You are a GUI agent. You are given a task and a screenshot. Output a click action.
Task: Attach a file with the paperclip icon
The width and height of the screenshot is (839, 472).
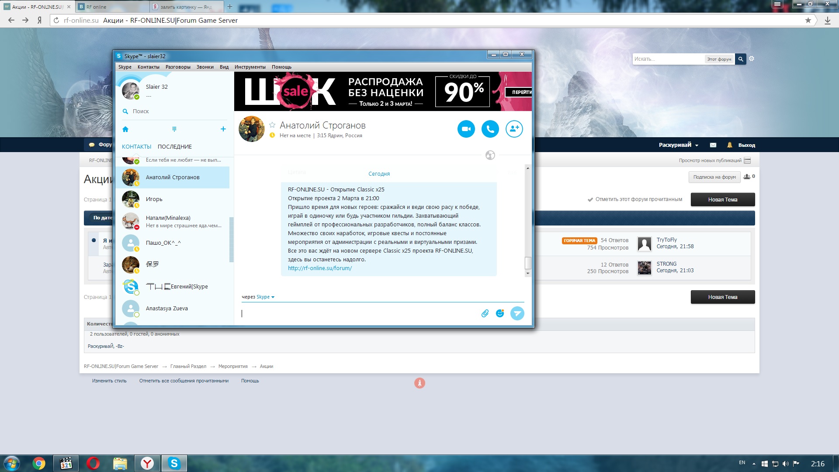click(x=485, y=313)
